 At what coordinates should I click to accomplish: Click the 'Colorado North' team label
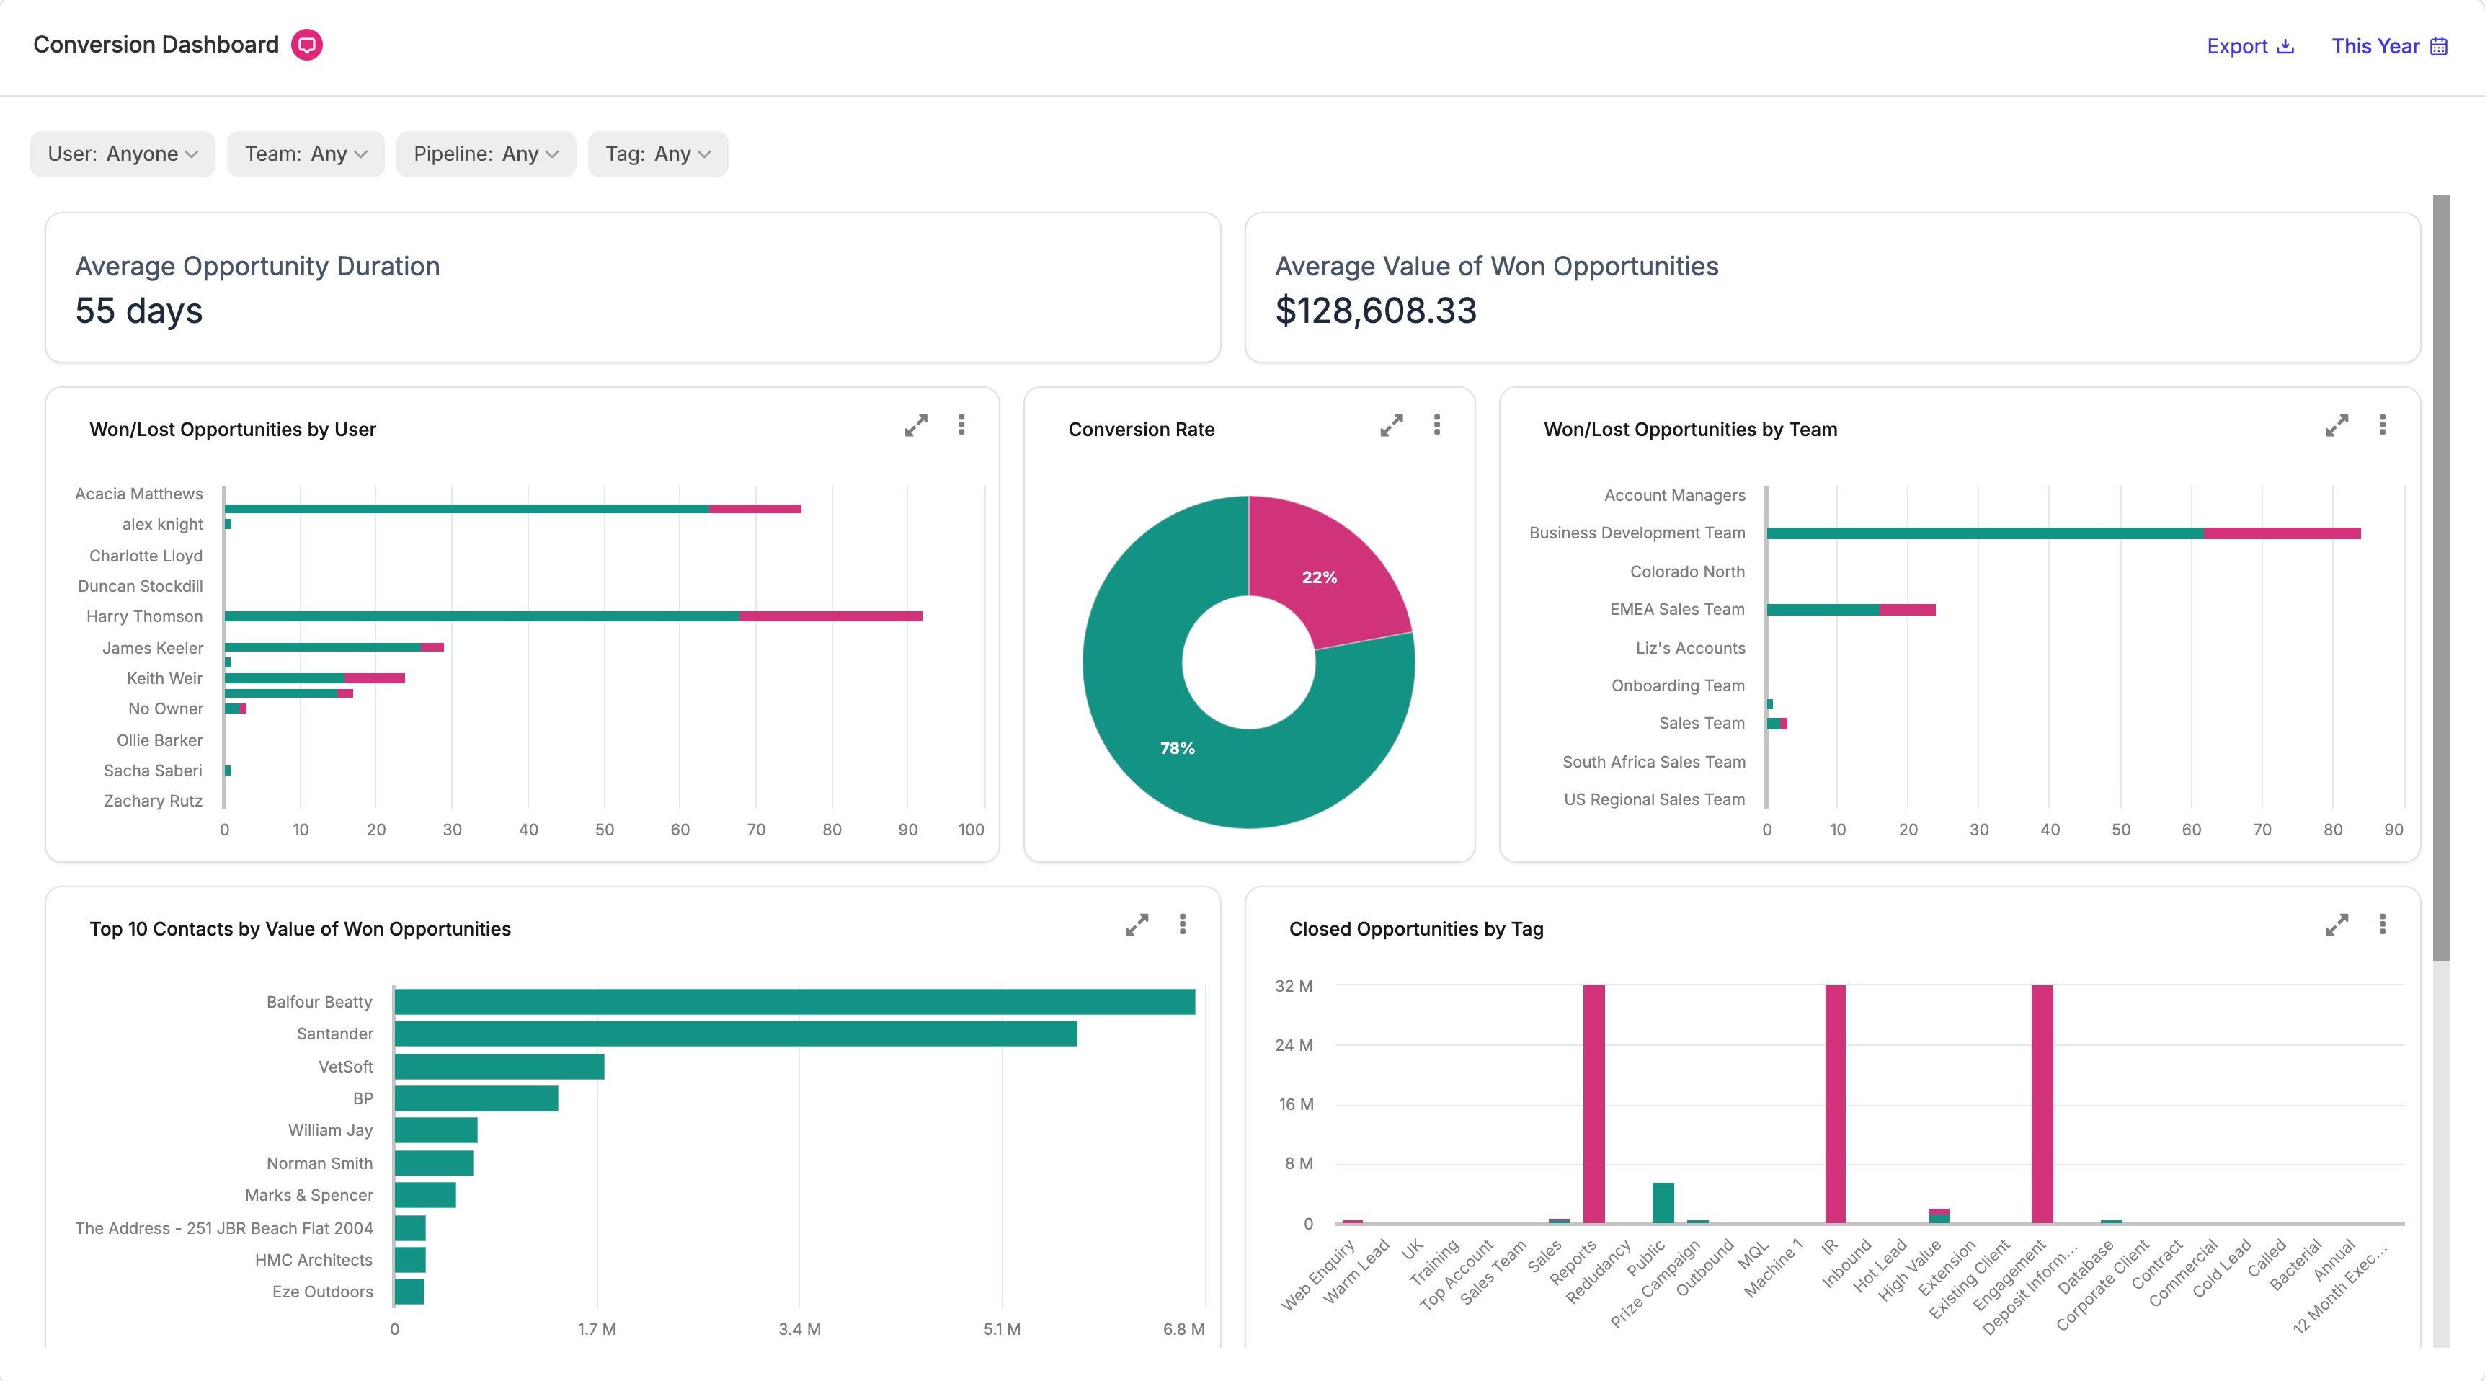1687,572
